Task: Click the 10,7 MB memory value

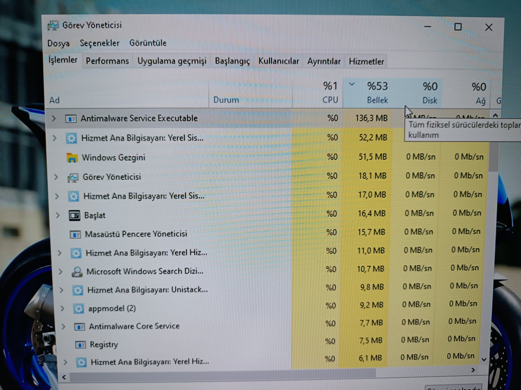Action: pos(370,269)
